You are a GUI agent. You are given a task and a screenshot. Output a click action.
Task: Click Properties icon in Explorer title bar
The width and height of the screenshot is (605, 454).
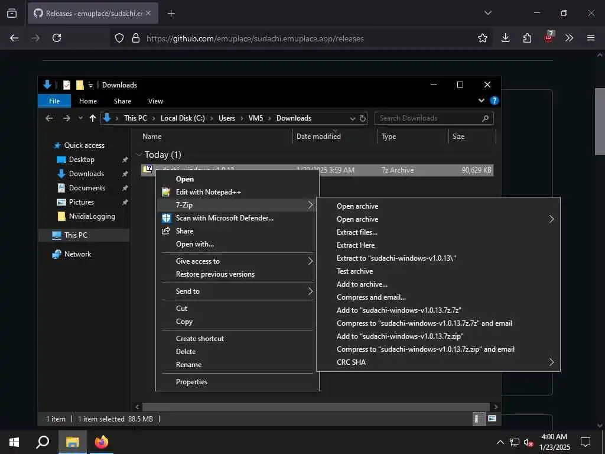(x=67, y=85)
